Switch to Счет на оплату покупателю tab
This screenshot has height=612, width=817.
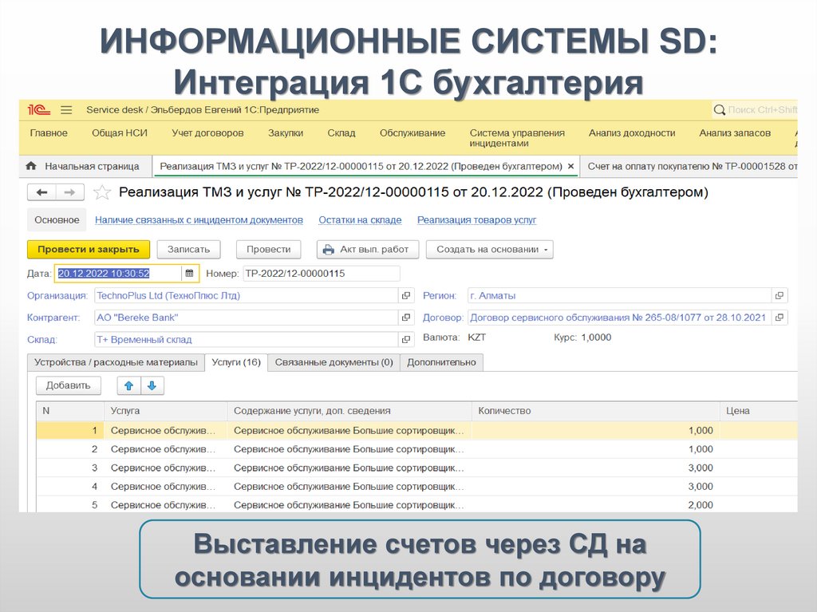690,166
